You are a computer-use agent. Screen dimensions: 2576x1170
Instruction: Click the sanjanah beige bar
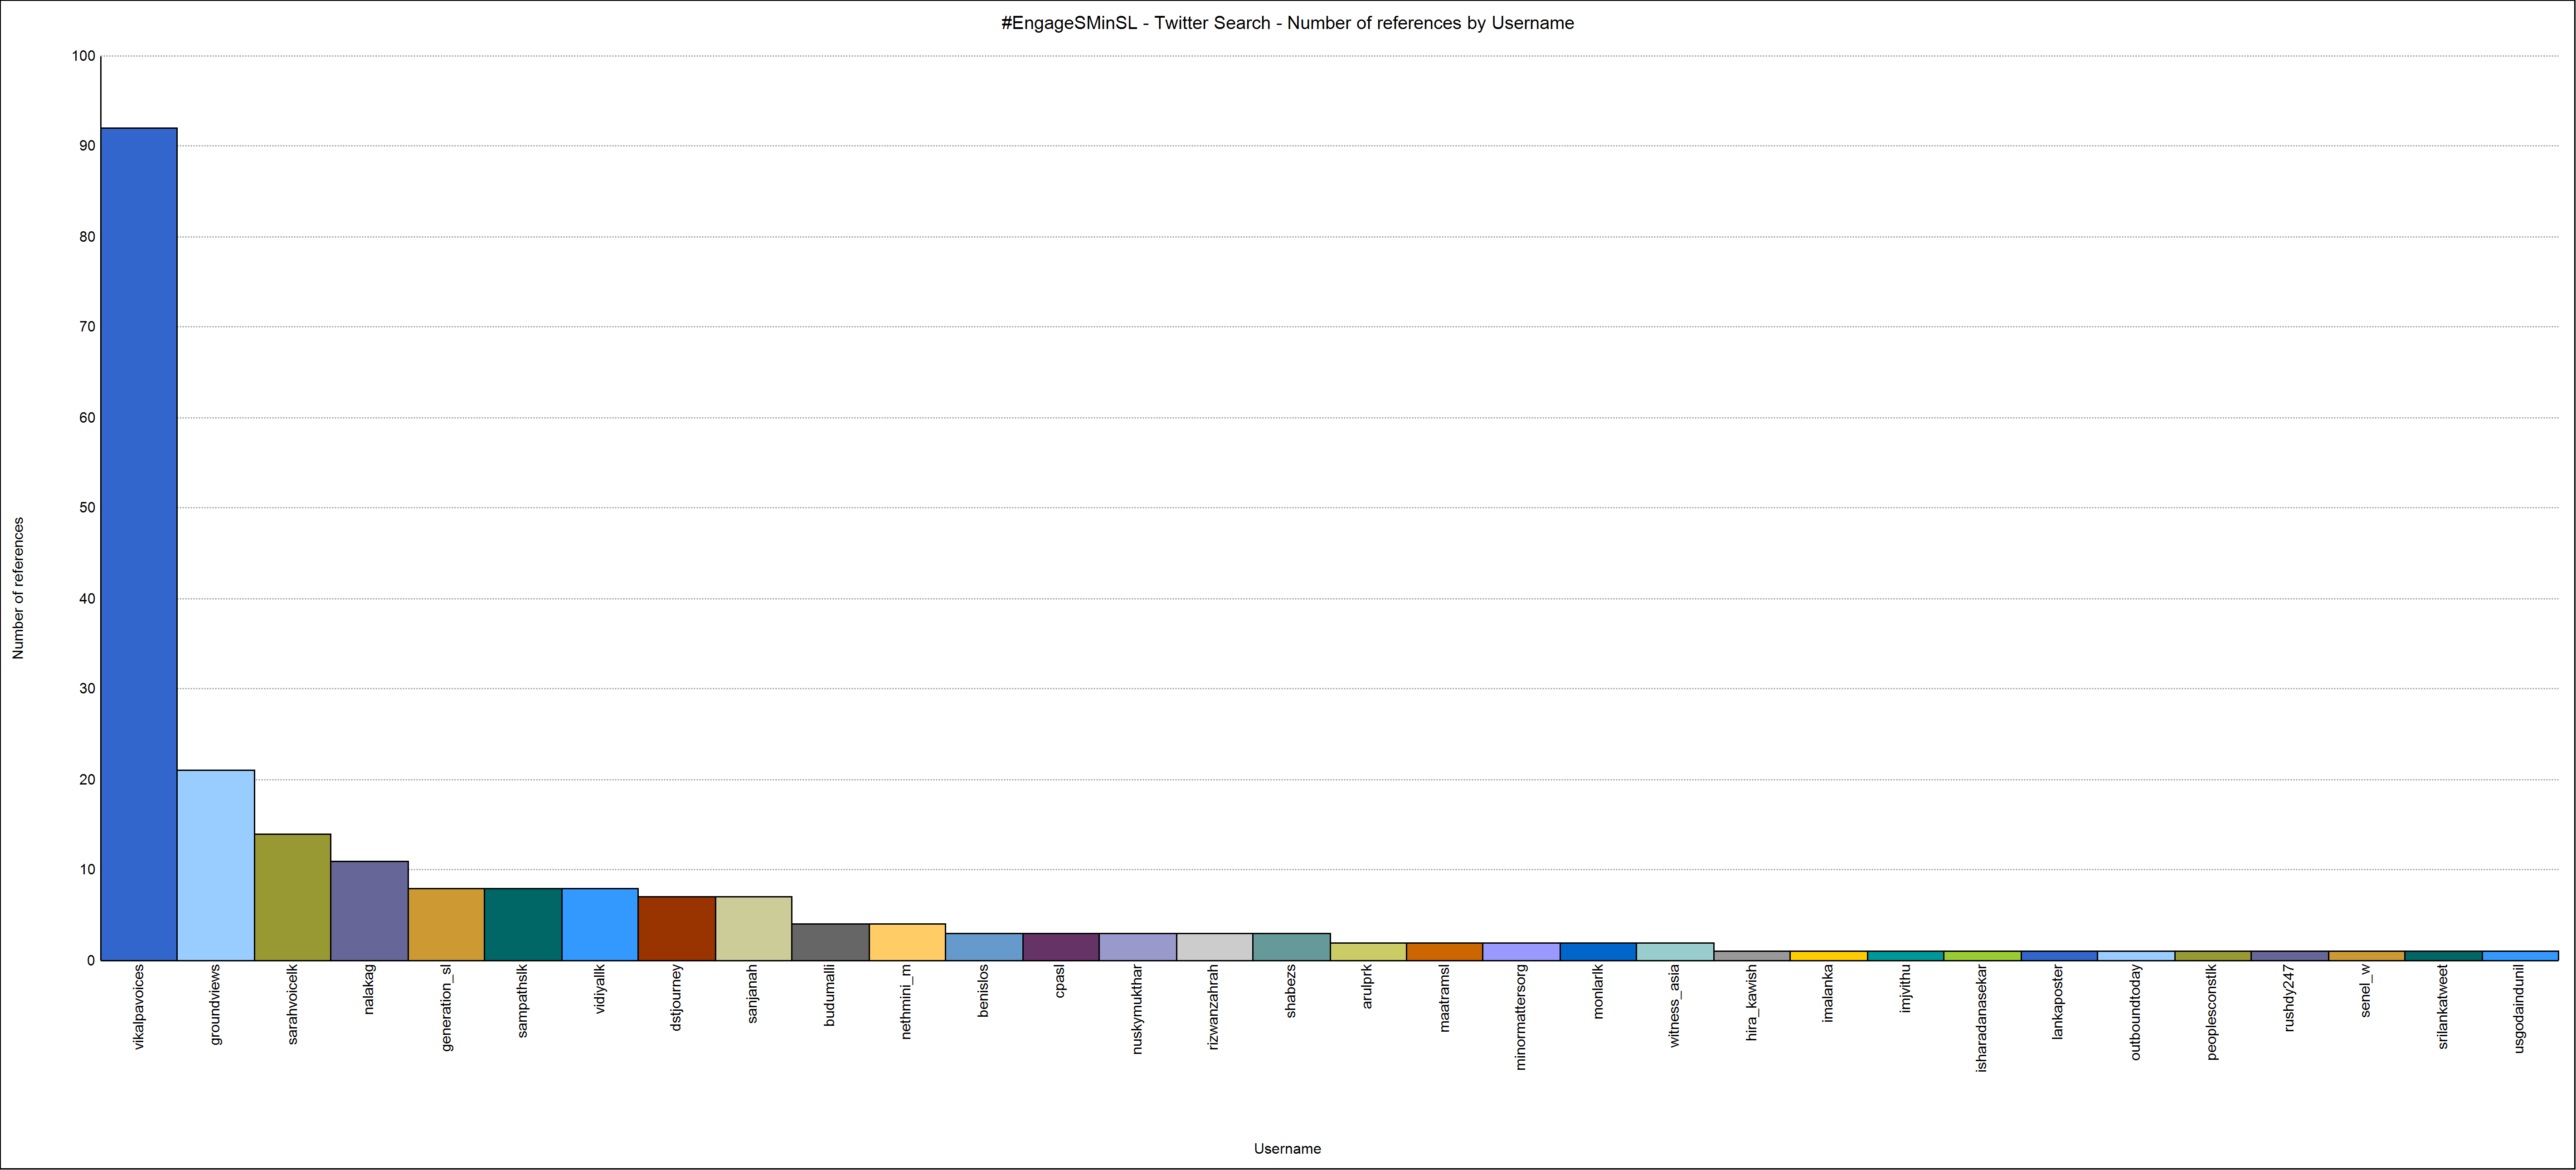[x=754, y=929]
